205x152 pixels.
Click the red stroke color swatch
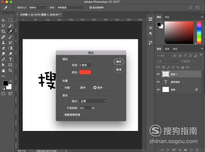[x=85, y=72]
